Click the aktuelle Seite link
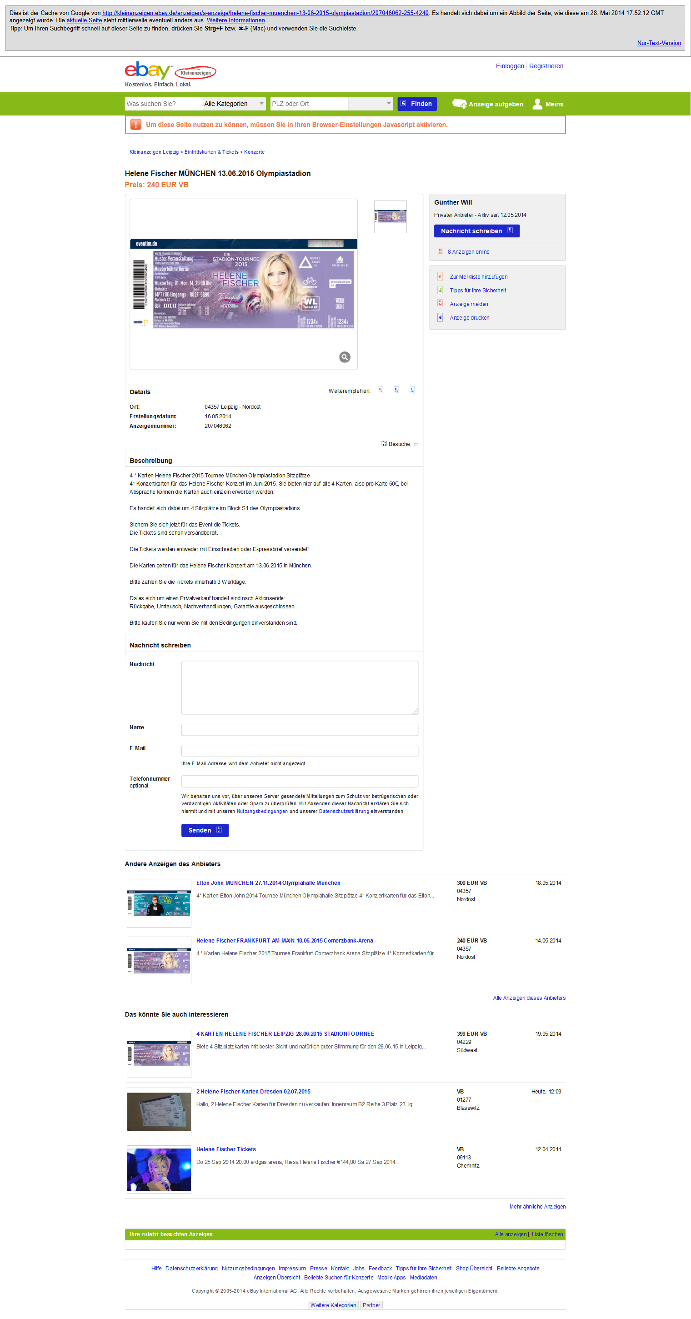Viewport: 691px width, 1319px height. (x=84, y=20)
